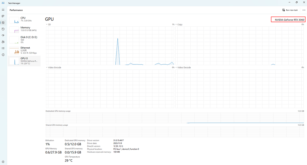The height and width of the screenshot is (165, 307).
Task: Open Task Manager settings gear
Action: click(x=3, y=162)
